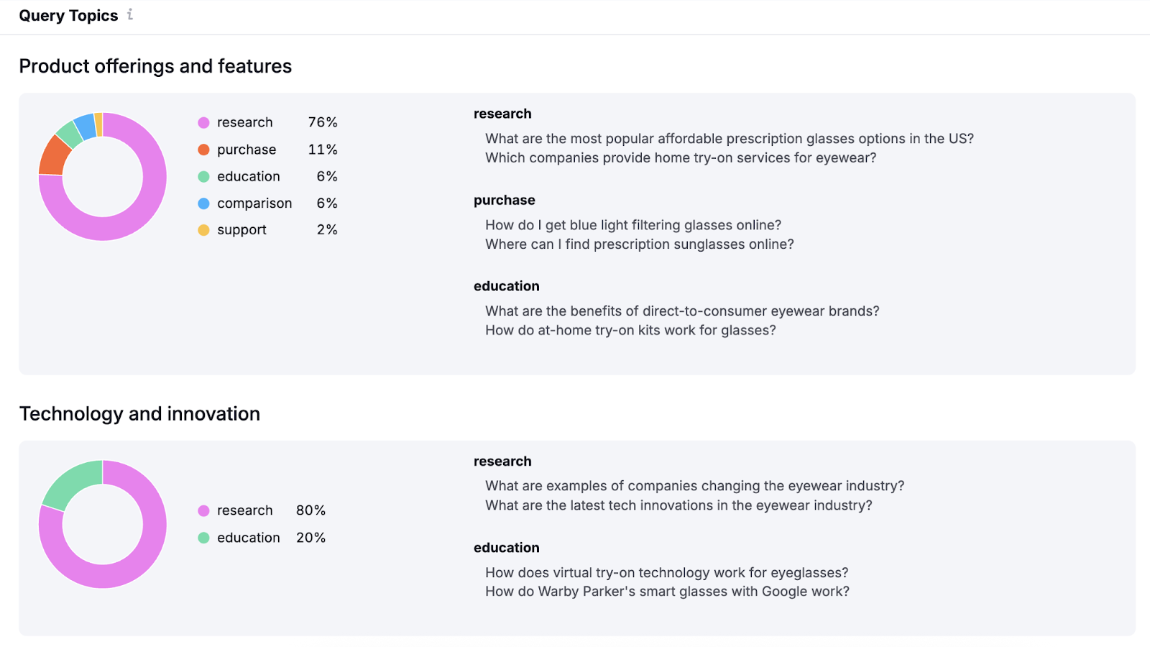The image size is (1150, 647).
Task: Click the orange purchase legend dot
Action: click(204, 150)
